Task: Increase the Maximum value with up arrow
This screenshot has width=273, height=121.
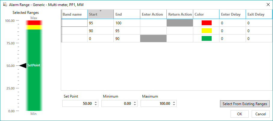Action: (174, 102)
